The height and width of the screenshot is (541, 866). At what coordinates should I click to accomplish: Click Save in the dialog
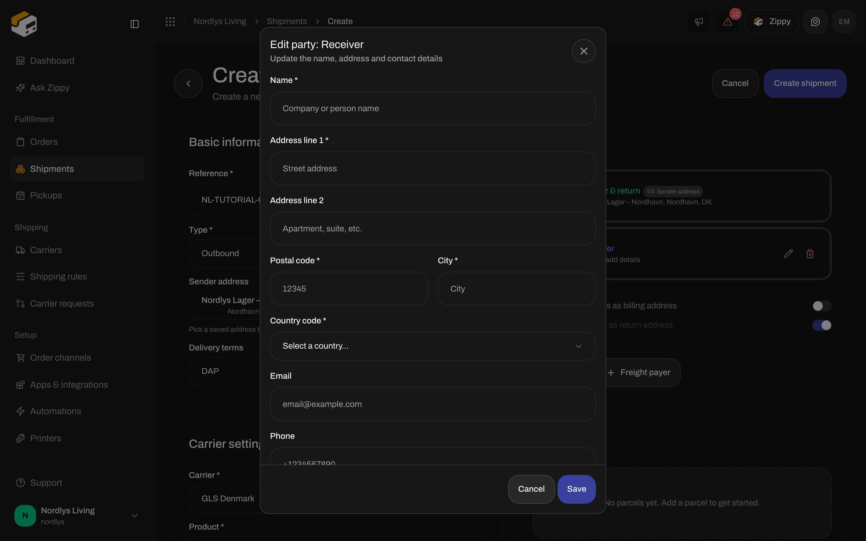coord(576,489)
